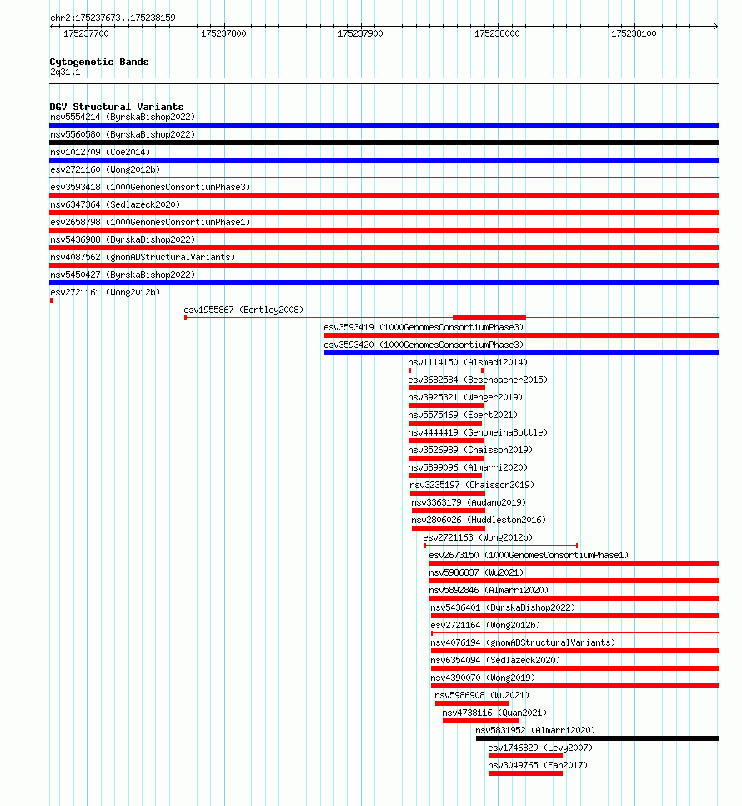The image size is (742, 806).
Task: Click the blue bar of esv3593420
Action: 521,353
